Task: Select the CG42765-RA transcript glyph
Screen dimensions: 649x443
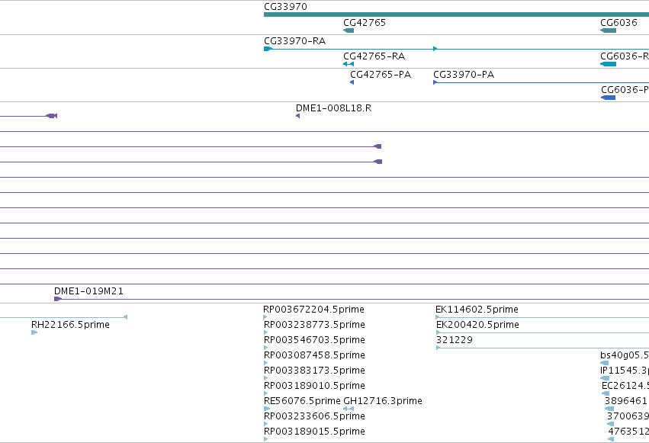Action: (349, 64)
